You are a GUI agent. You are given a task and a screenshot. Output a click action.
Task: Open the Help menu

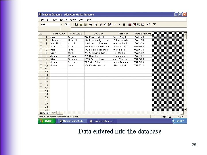tap(89, 20)
